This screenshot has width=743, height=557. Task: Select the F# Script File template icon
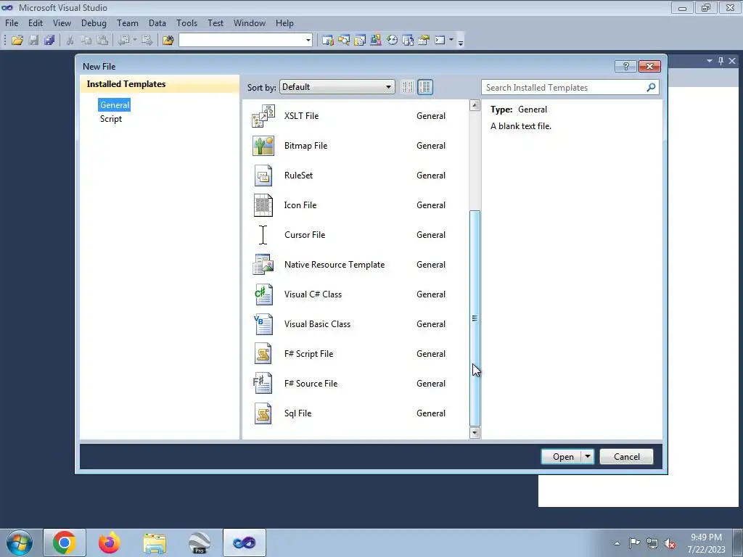coord(263,354)
